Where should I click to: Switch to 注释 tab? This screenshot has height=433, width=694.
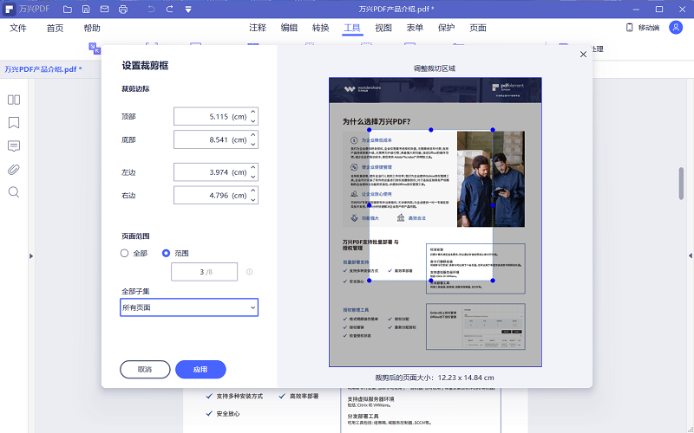click(258, 28)
